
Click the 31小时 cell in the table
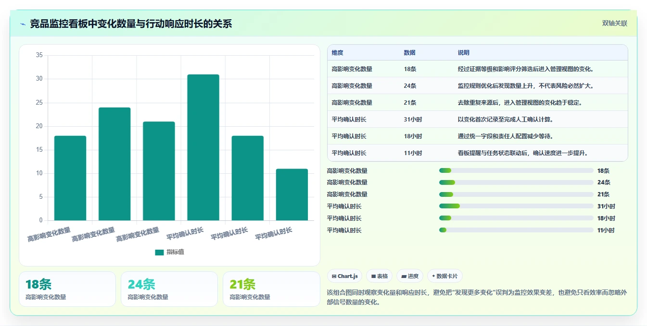click(413, 120)
